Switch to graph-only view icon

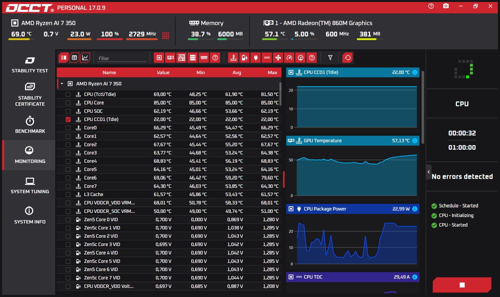pyautogui.click(x=85, y=58)
